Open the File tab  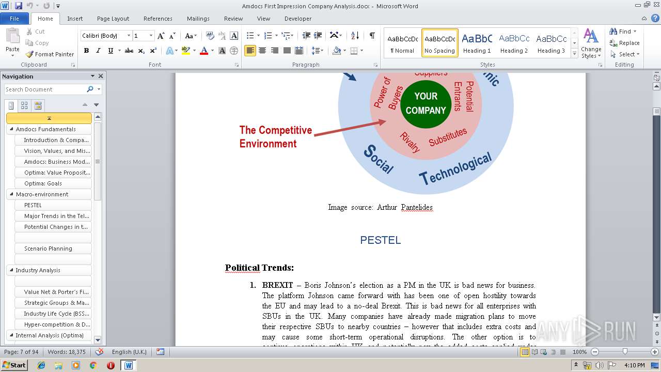pyautogui.click(x=14, y=19)
